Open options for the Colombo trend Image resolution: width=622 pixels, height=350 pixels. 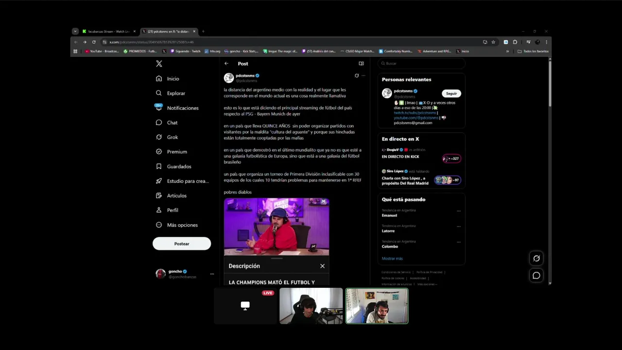[x=458, y=242]
